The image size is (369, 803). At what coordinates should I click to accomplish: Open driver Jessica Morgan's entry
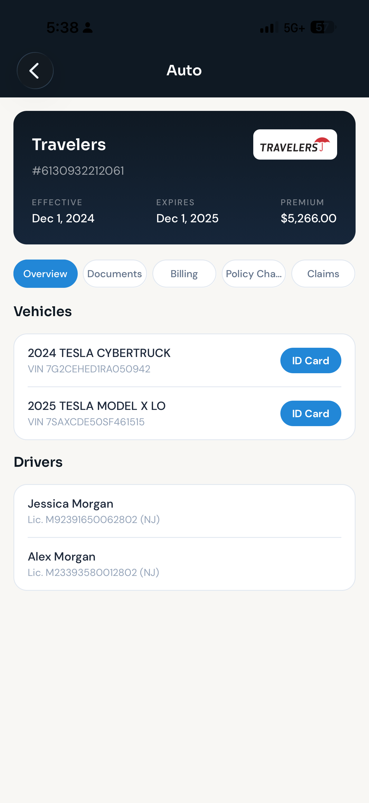(x=184, y=511)
